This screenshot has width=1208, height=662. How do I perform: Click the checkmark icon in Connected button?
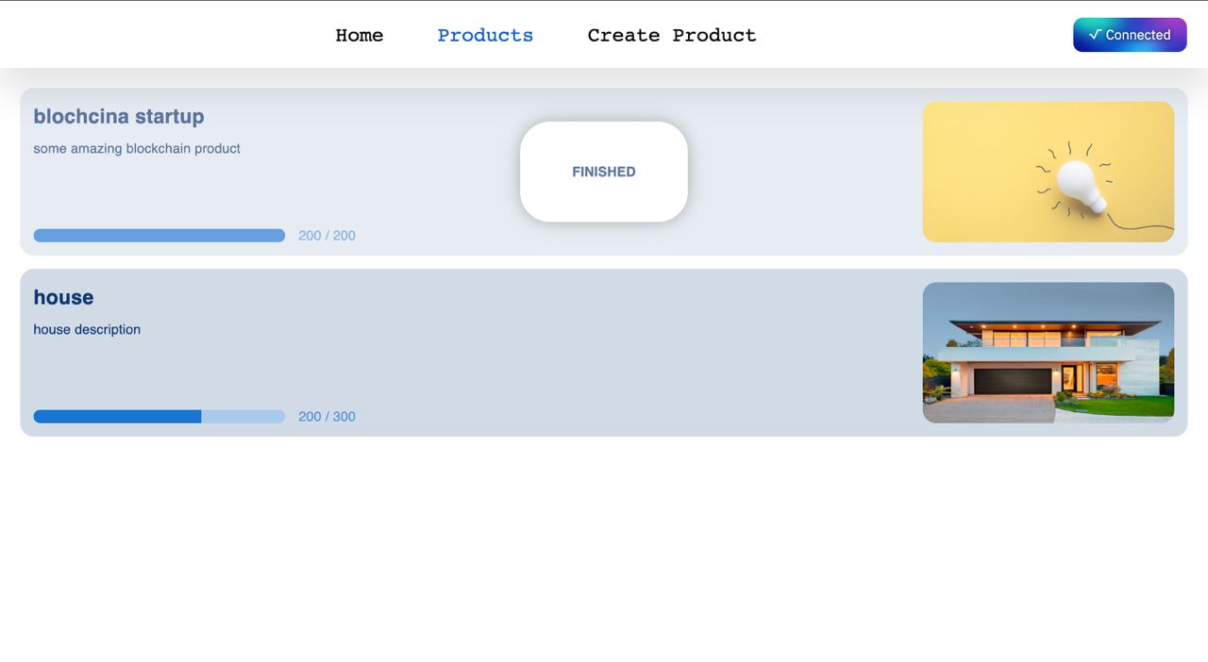(1095, 34)
